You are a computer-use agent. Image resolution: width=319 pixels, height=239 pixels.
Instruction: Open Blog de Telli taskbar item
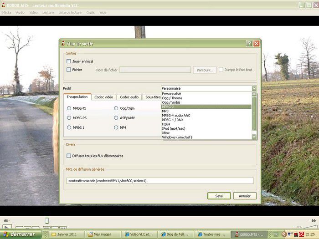click(175, 234)
